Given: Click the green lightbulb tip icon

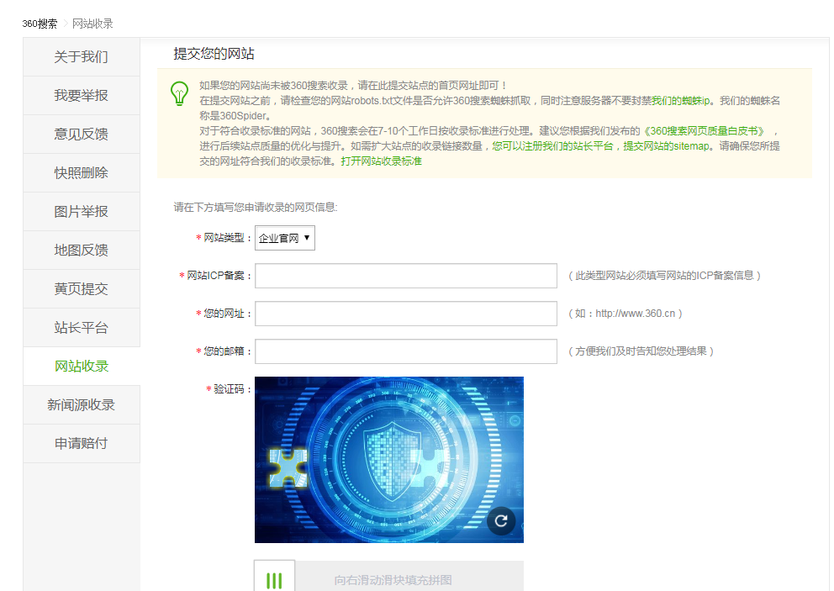Looking at the screenshot, I should (179, 93).
